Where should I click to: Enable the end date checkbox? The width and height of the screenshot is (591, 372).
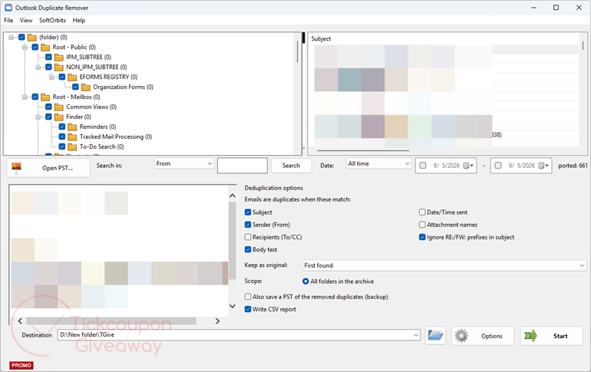498,166
